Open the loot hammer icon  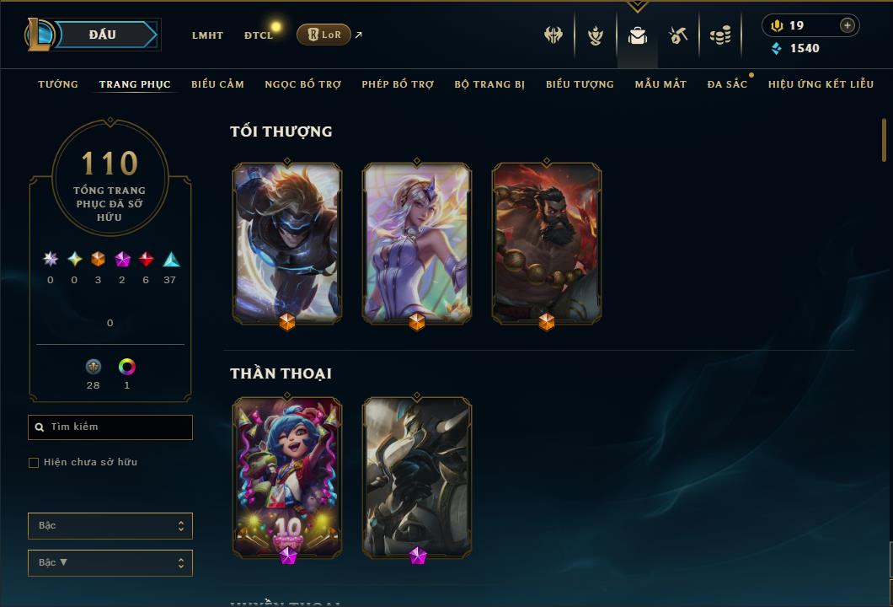[678, 36]
